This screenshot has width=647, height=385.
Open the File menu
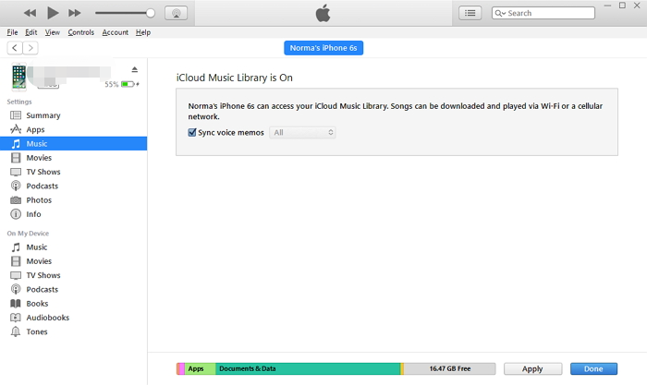click(x=12, y=32)
